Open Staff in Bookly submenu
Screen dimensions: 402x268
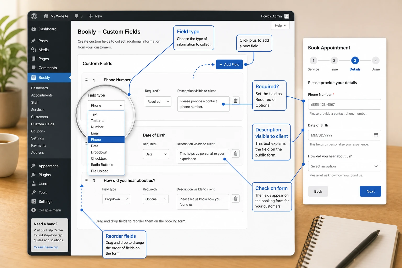coord(35,102)
